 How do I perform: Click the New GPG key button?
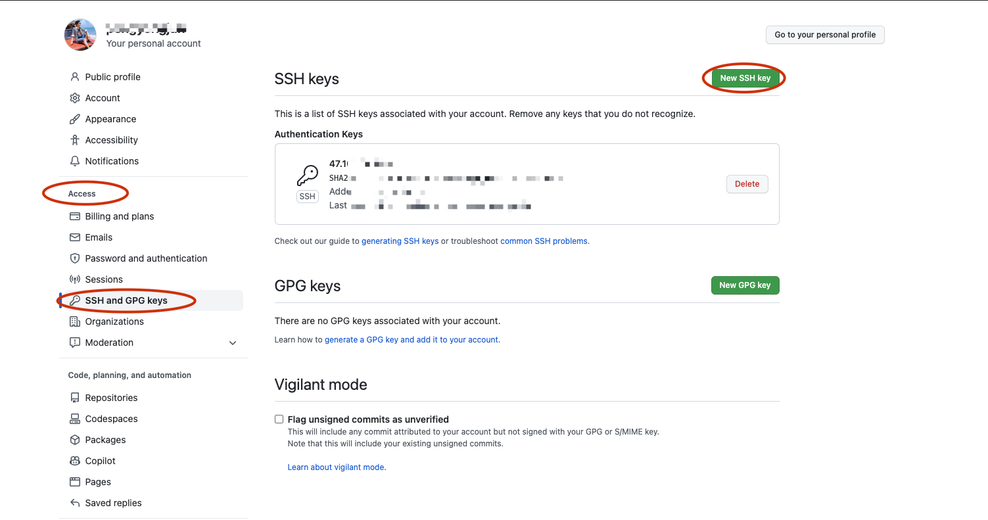[745, 285]
